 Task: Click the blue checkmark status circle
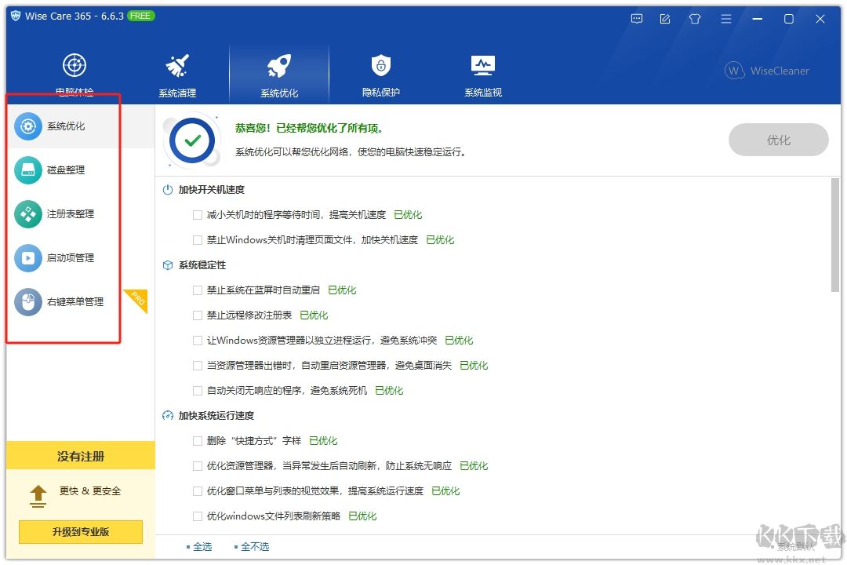[x=192, y=141]
